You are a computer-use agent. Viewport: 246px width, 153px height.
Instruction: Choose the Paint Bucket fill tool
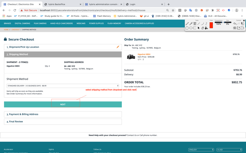206,28
